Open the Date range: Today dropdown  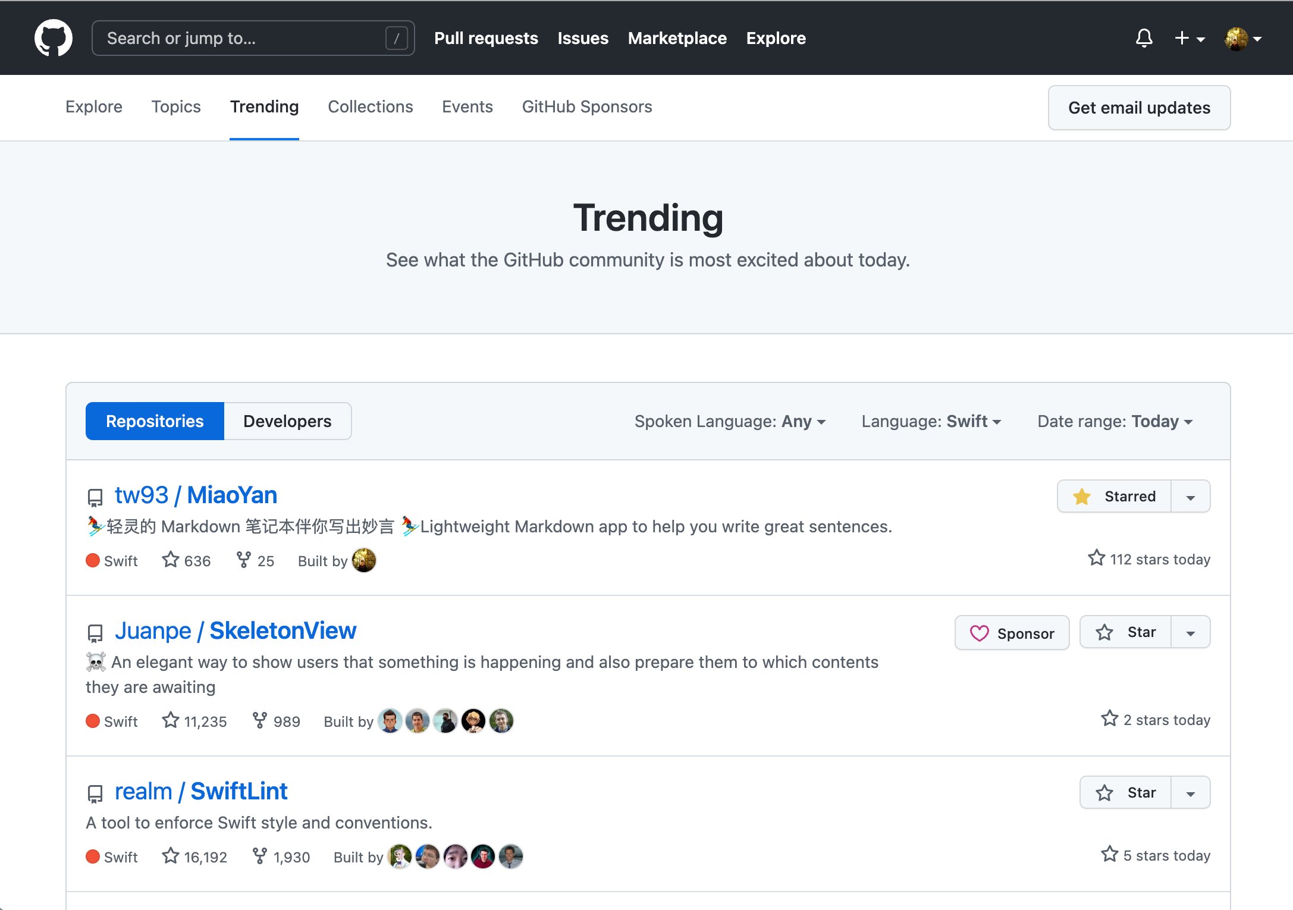[x=1115, y=421]
